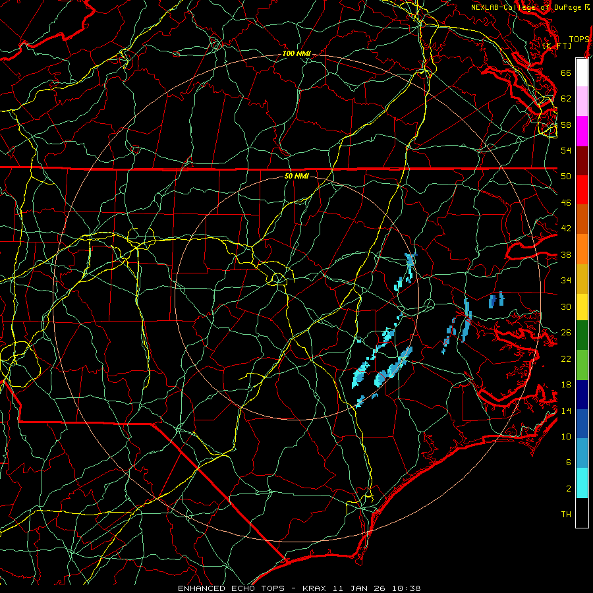Viewport: 593px width, 593px height.
Task: Click the '10:38' time stamp
Action: [407, 588]
